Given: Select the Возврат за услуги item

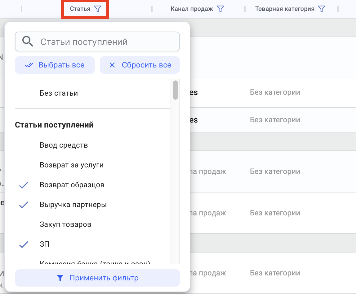Looking at the screenshot, I should click(71, 165).
